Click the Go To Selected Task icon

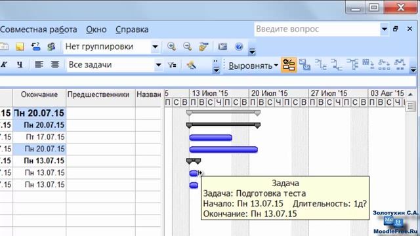click(203, 47)
